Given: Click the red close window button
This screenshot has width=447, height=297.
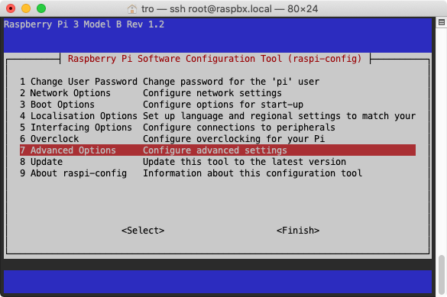Looking at the screenshot, I should point(11,8).
